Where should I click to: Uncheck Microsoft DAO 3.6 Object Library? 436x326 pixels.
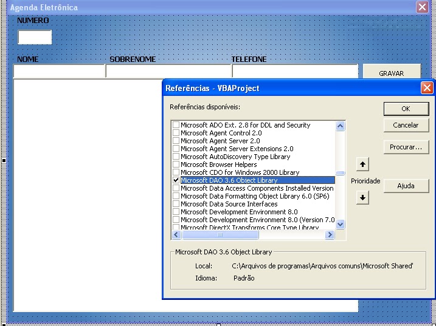176,180
